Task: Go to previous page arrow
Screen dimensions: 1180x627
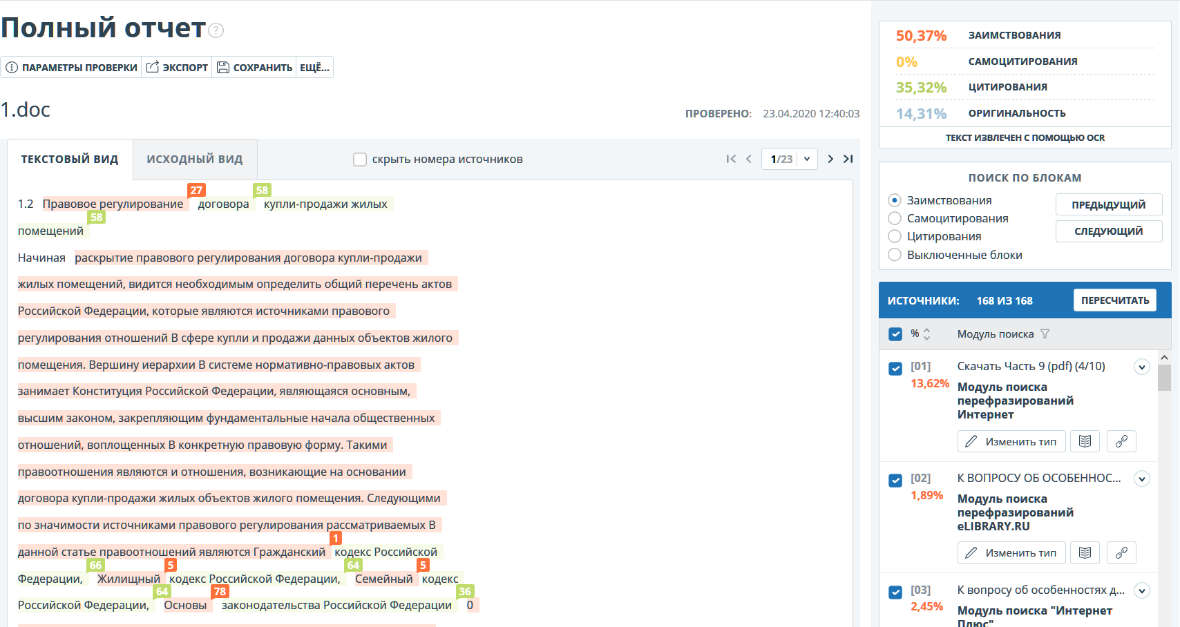Action: point(749,159)
